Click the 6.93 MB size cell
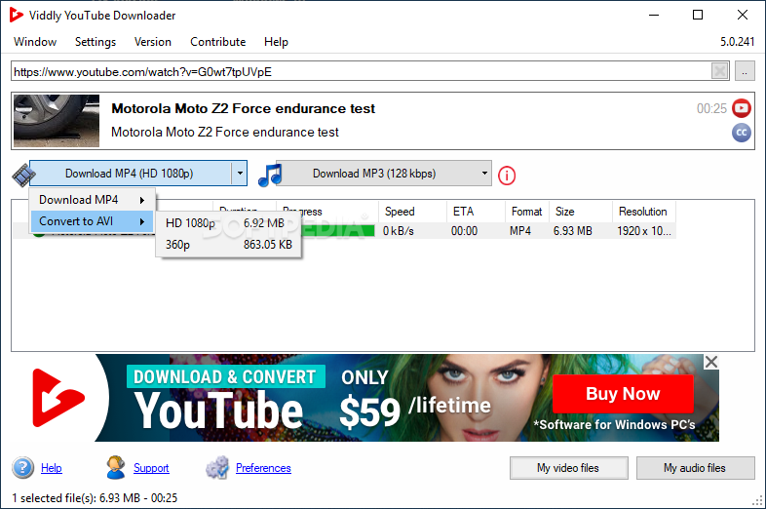The image size is (766, 509). click(x=572, y=231)
